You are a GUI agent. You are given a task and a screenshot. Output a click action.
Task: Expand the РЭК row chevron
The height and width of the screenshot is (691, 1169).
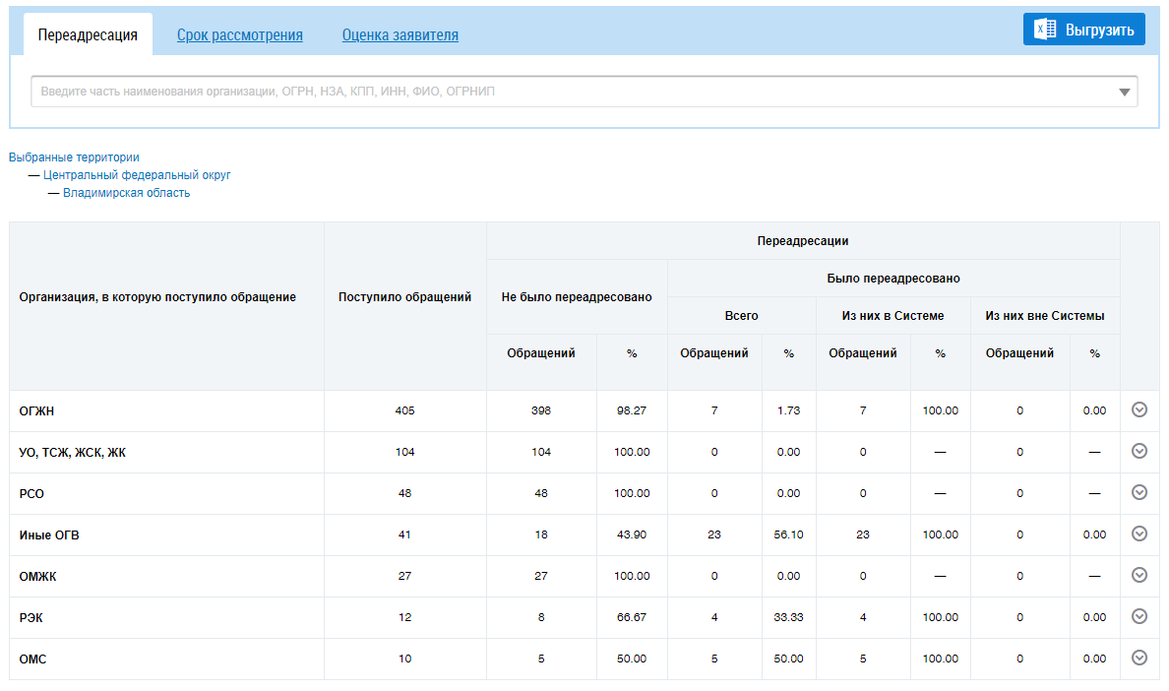(1139, 617)
